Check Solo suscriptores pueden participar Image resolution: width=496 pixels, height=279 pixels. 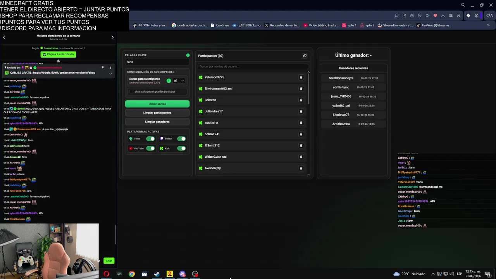(131, 92)
